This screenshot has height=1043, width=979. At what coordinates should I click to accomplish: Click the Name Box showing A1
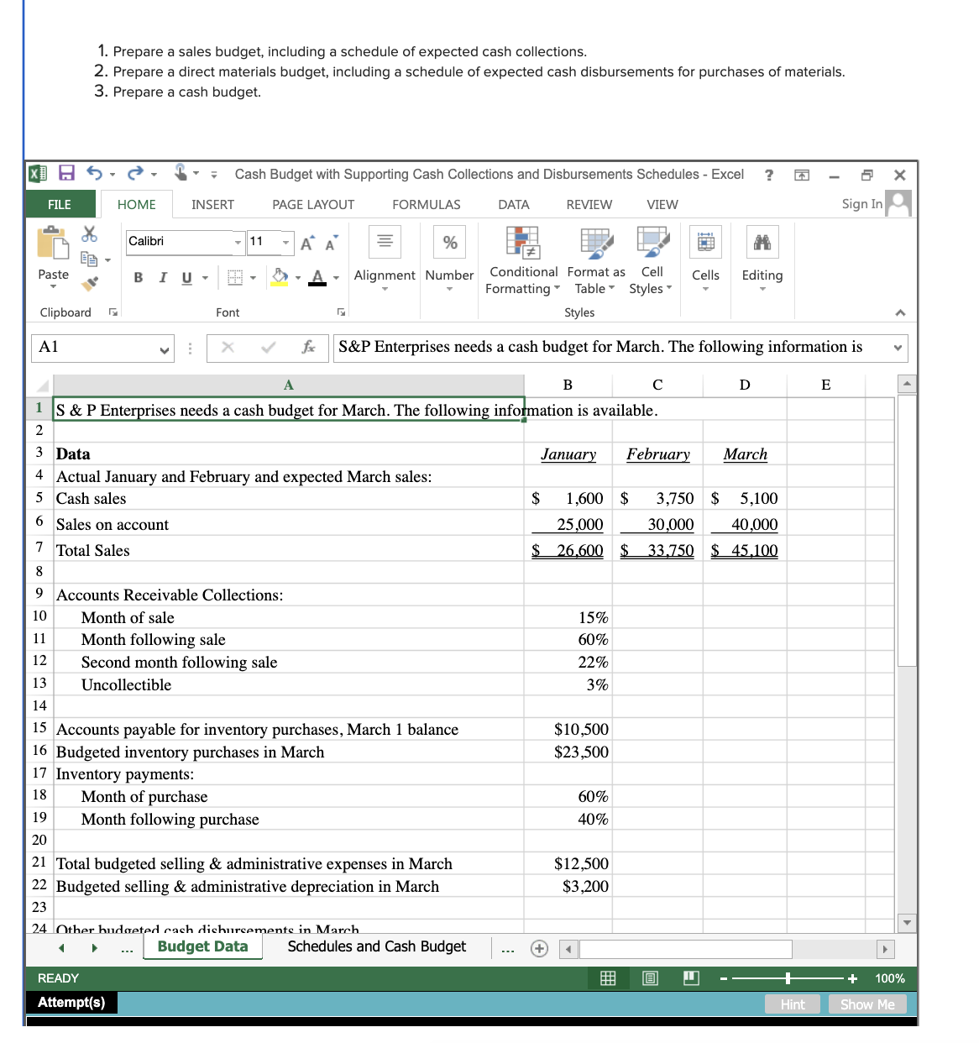(103, 347)
